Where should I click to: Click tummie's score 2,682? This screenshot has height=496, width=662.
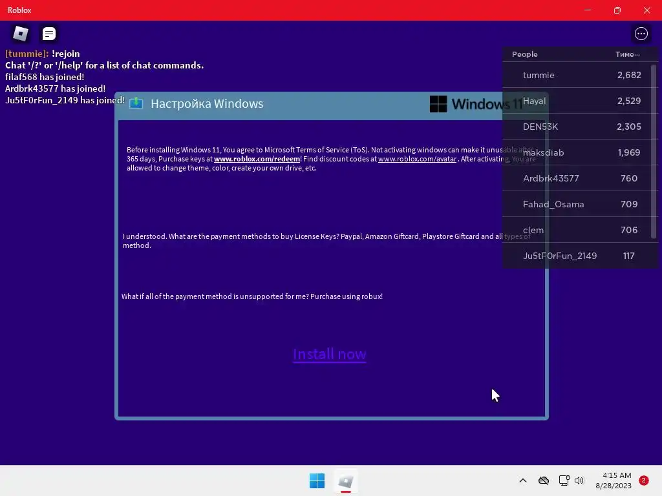[629, 75]
